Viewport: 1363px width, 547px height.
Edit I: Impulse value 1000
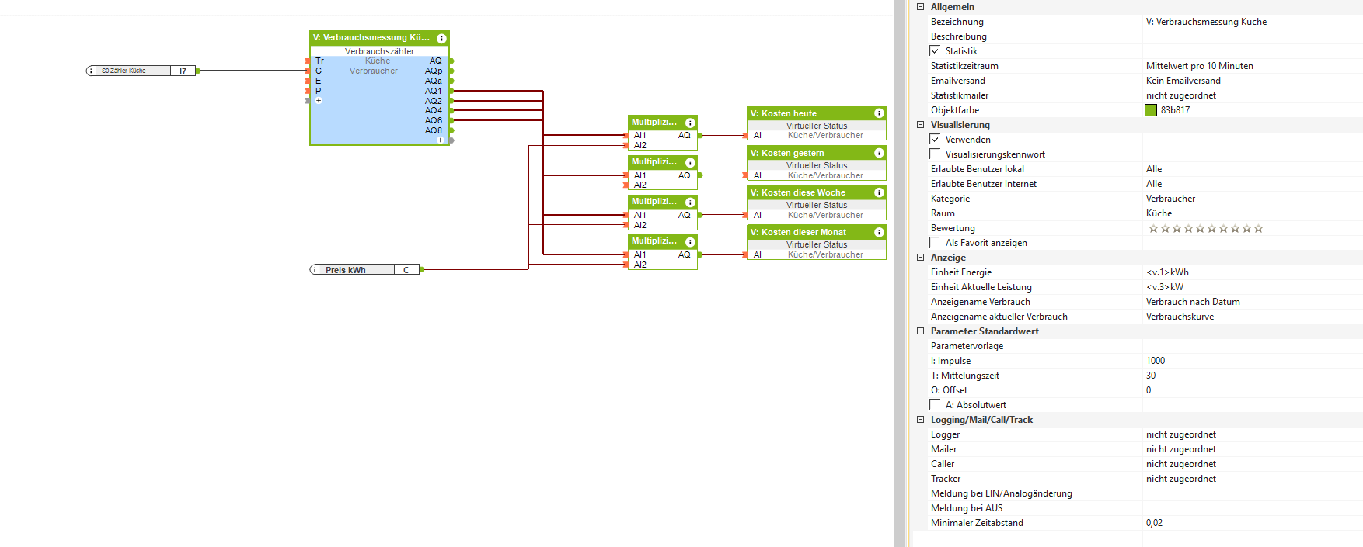point(1253,361)
